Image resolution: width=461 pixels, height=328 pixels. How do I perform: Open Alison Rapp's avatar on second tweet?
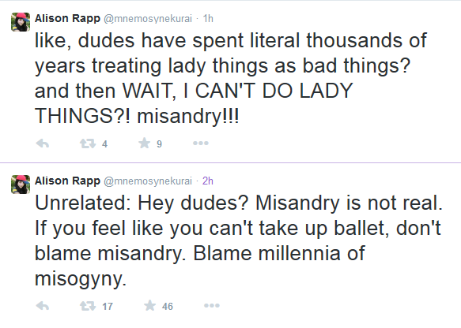[x=21, y=184]
